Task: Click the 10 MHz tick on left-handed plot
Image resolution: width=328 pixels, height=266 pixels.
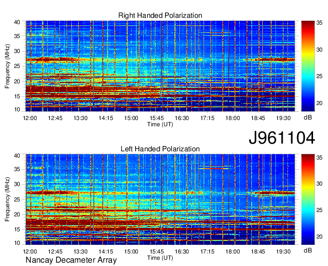Action: tap(17, 243)
